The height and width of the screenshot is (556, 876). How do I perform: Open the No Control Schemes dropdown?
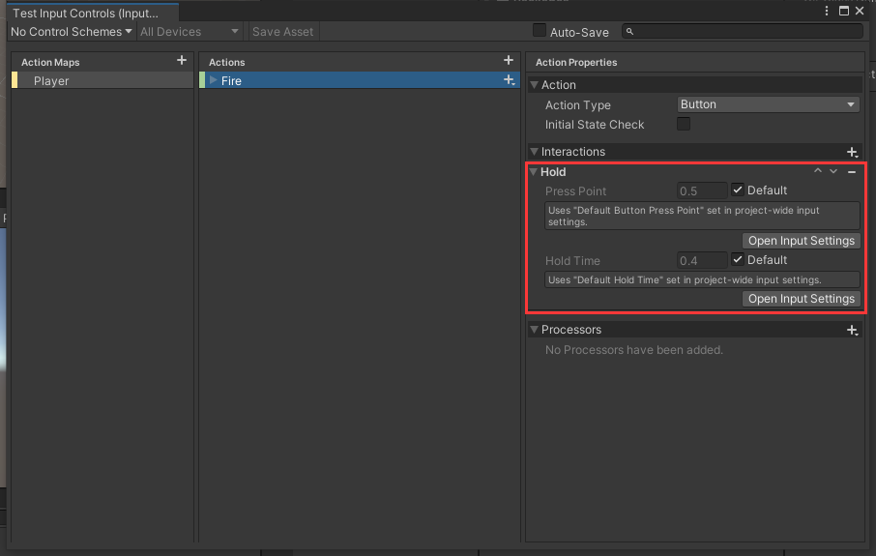click(72, 32)
